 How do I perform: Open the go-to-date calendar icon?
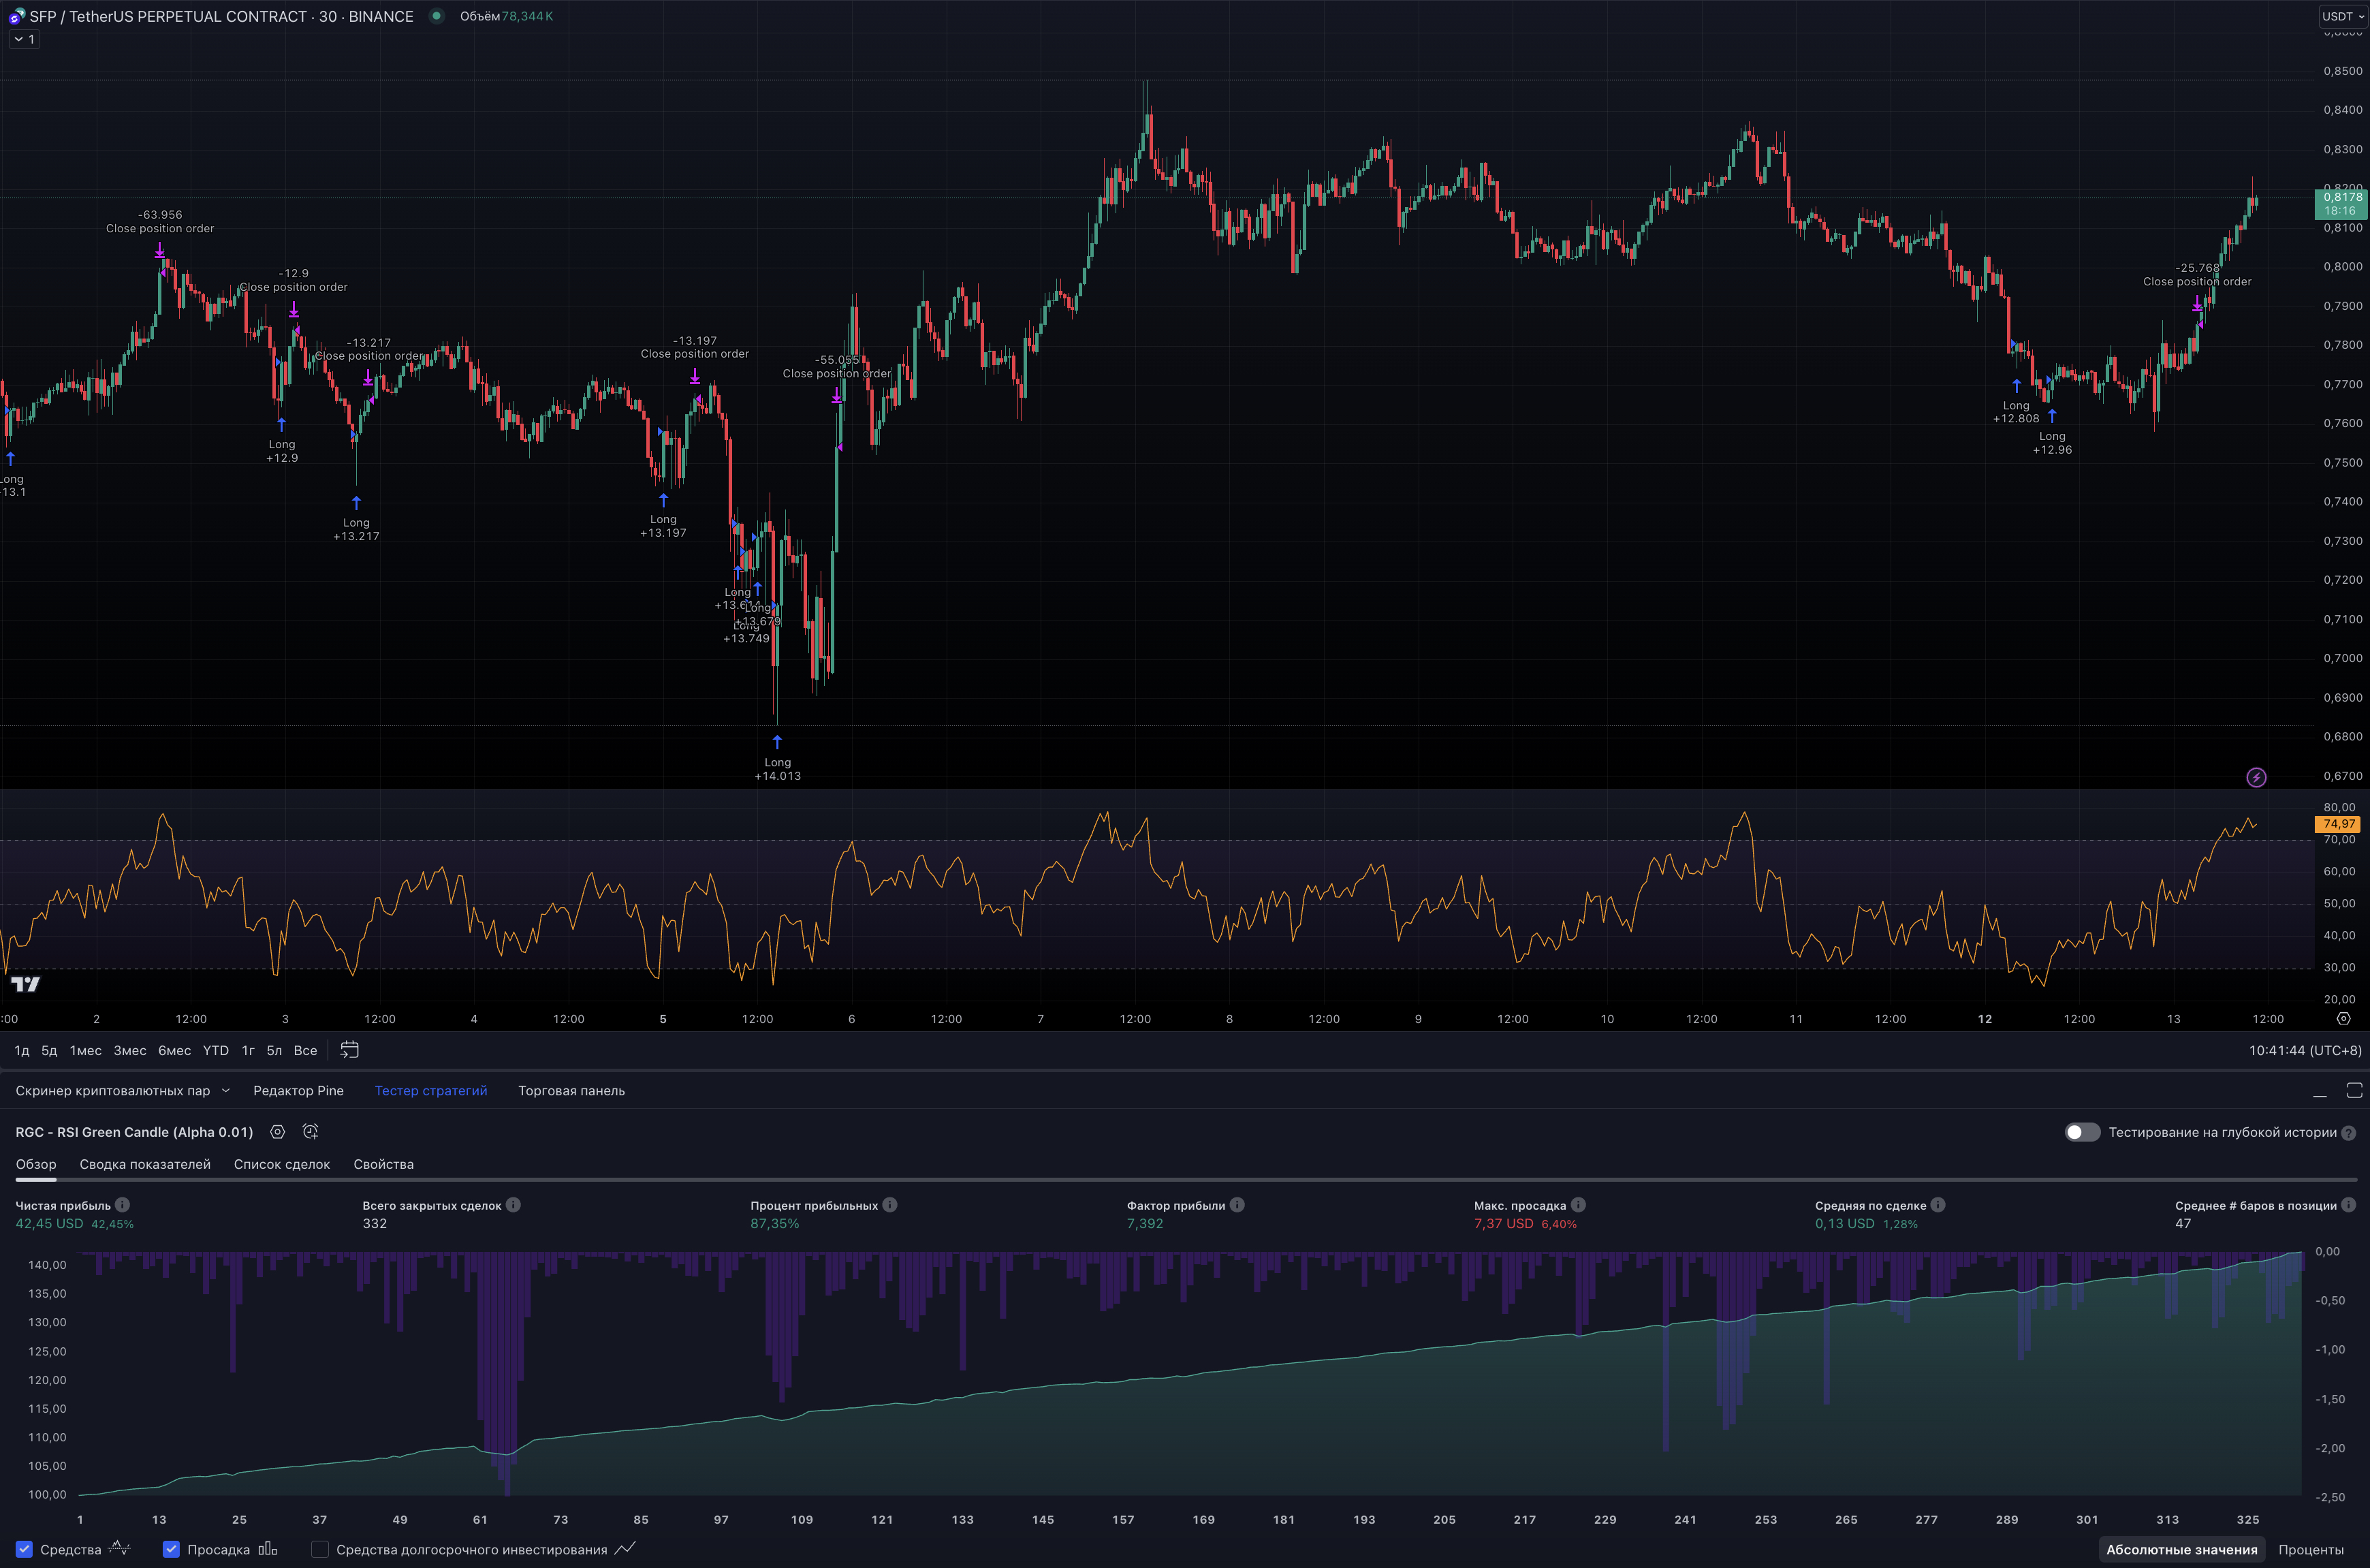point(349,1049)
